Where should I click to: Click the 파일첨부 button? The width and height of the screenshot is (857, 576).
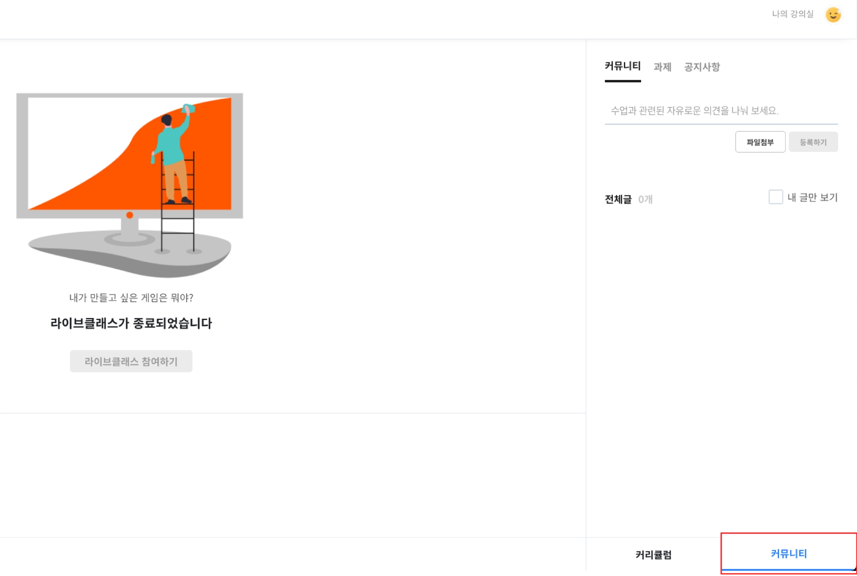pyautogui.click(x=760, y=142)
